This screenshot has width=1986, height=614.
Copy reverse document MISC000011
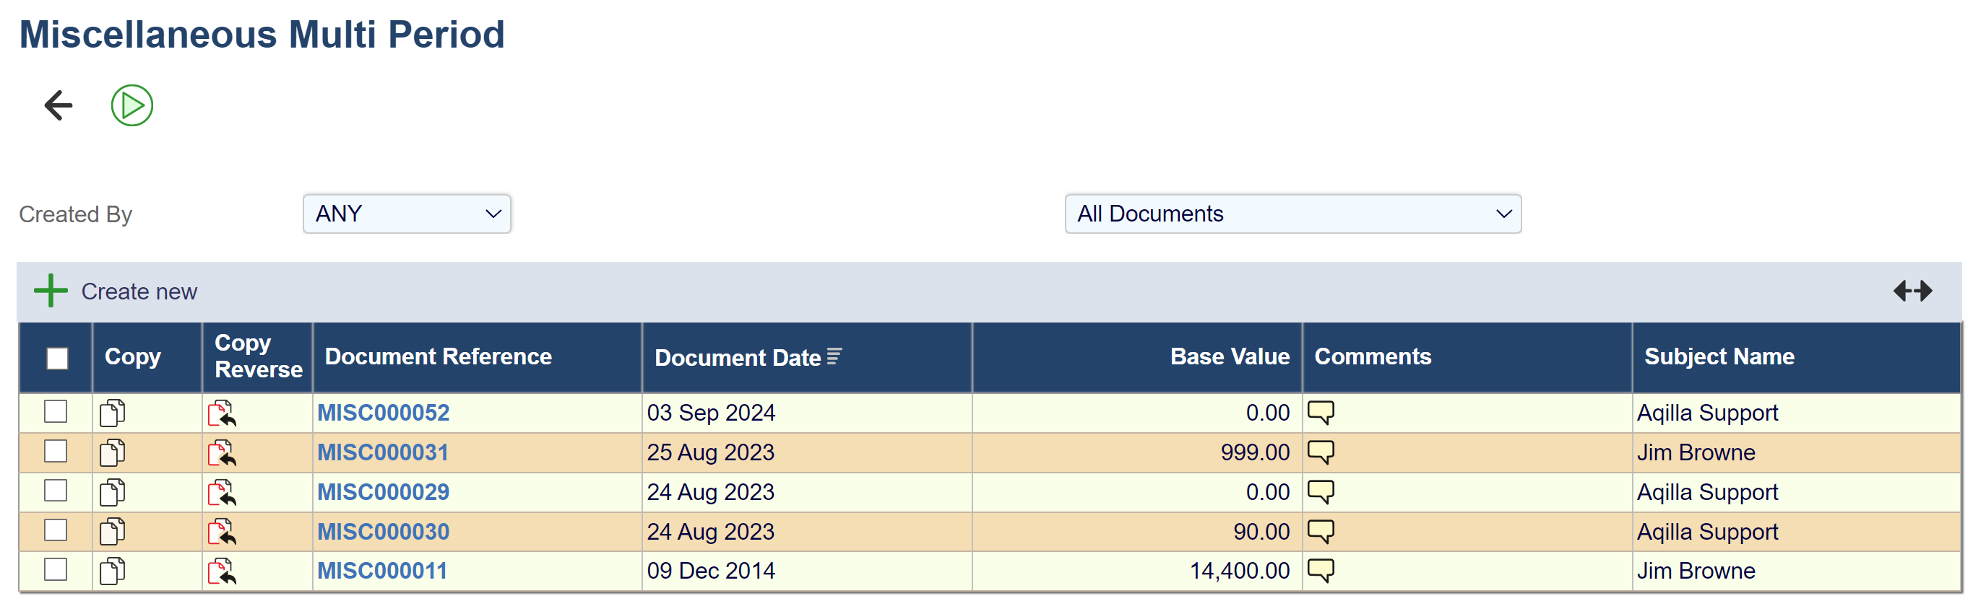point(222,571)
